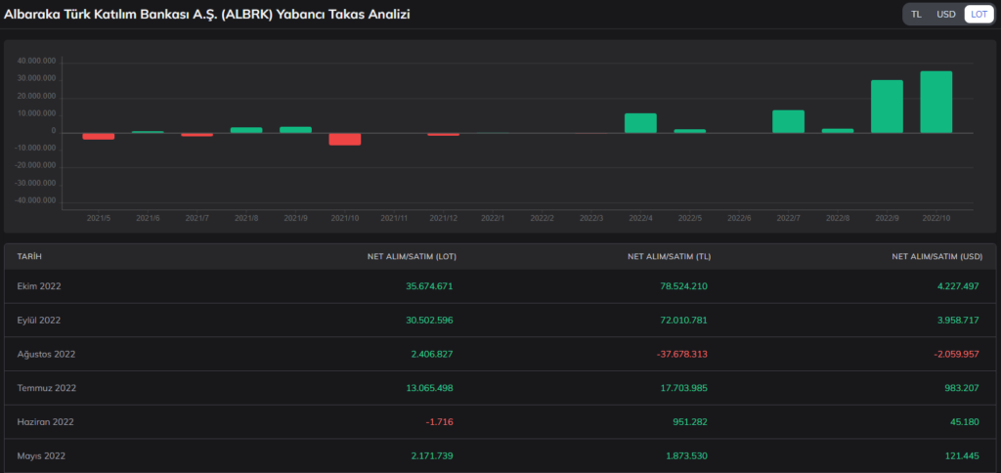This screenshot has height=473, width=1001.
Task: Click the TL value 17.703.985
Action: tap(684, 387)
